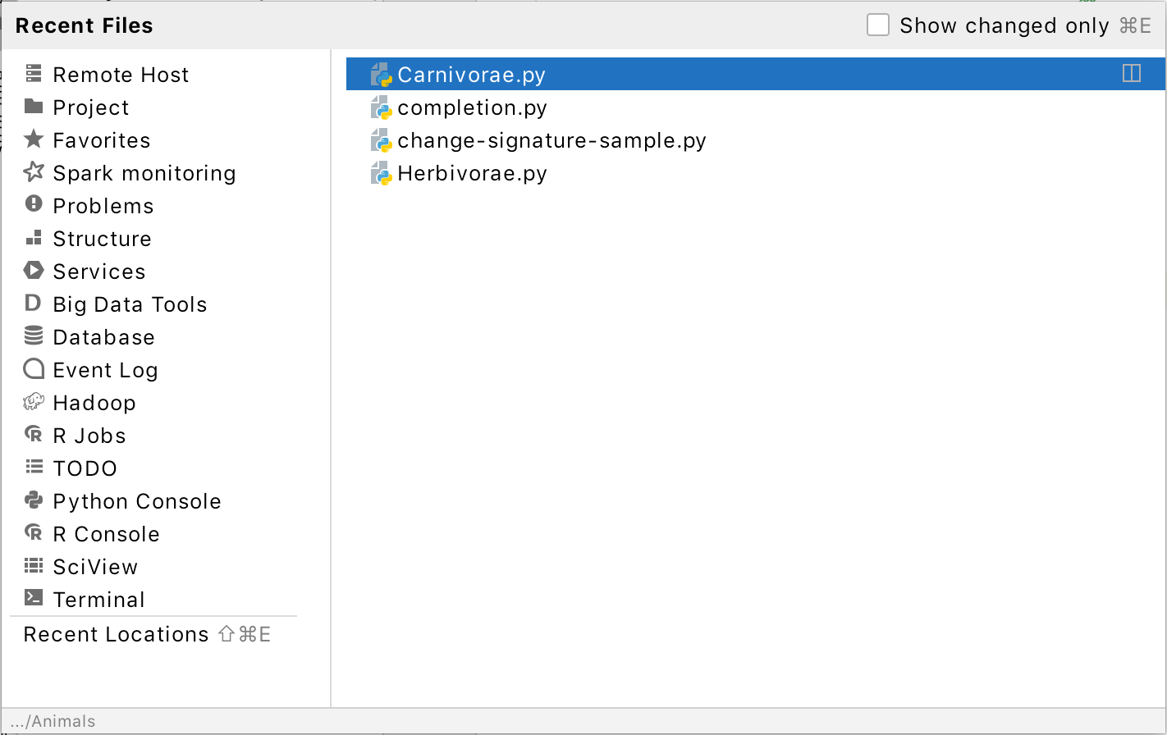This screenshot has width=1167, height=735.
Task: Click the Database tool window icon
Action: (33, 336)
